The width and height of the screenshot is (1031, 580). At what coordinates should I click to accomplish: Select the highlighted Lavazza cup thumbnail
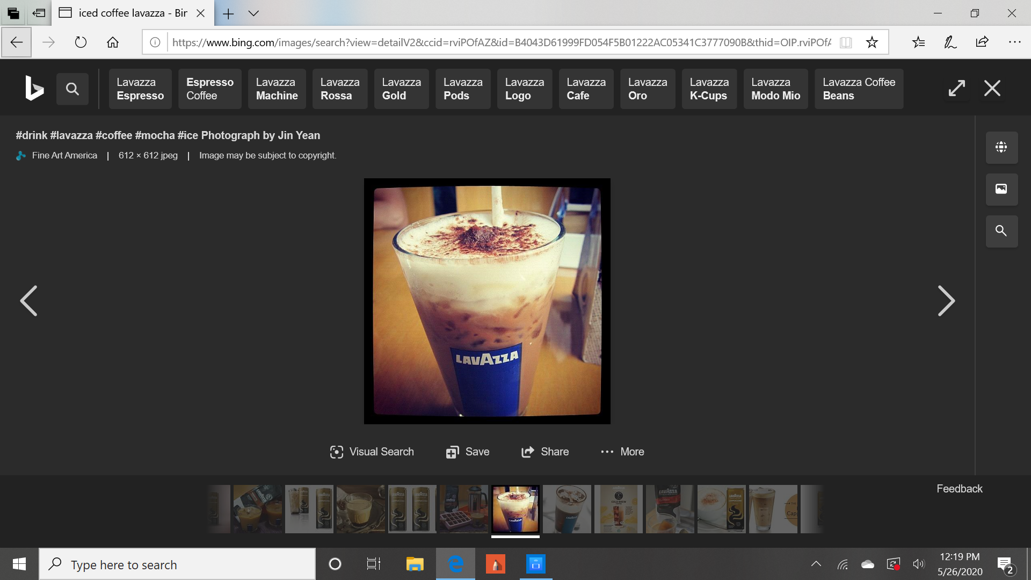515,509
